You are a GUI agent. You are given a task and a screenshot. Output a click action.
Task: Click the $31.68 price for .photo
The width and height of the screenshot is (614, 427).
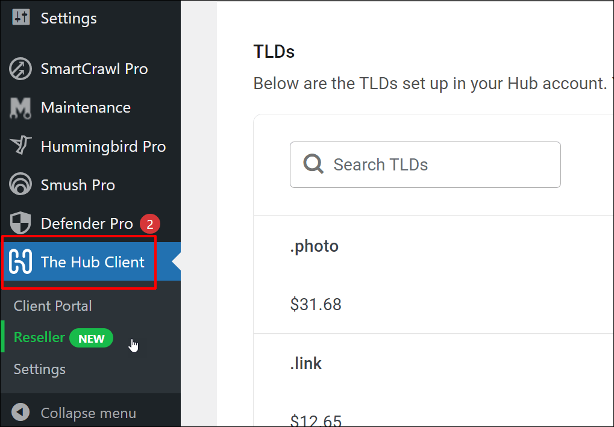point(316,304)
